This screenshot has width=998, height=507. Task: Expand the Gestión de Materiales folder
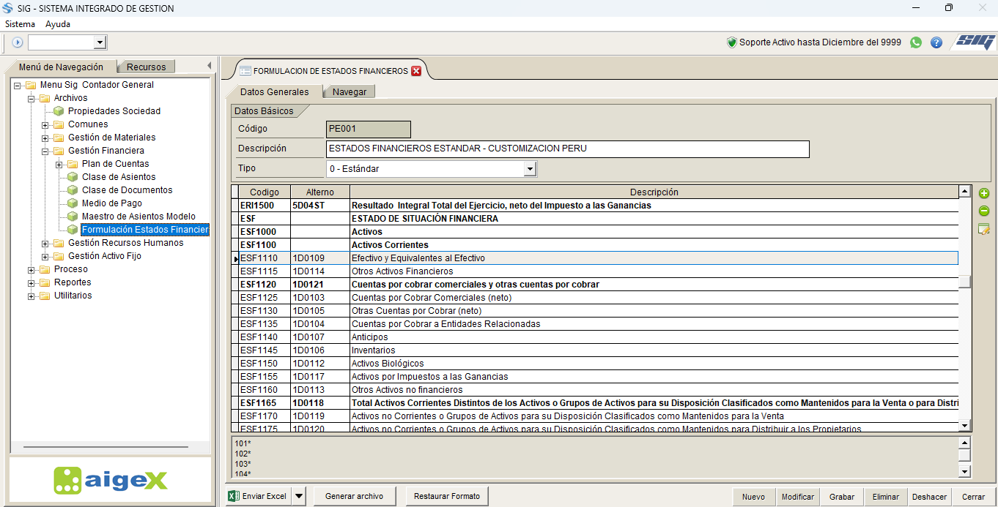click(x=45, y=138)
